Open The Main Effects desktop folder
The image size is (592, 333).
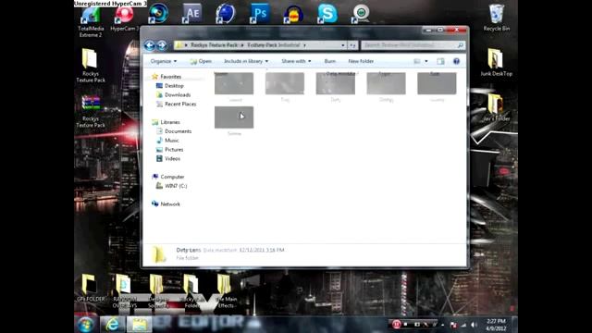pyautogui.click(x=226, y=290)
